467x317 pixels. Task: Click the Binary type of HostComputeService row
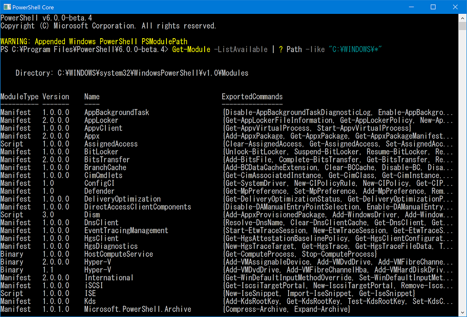click(x=11, y=254)
